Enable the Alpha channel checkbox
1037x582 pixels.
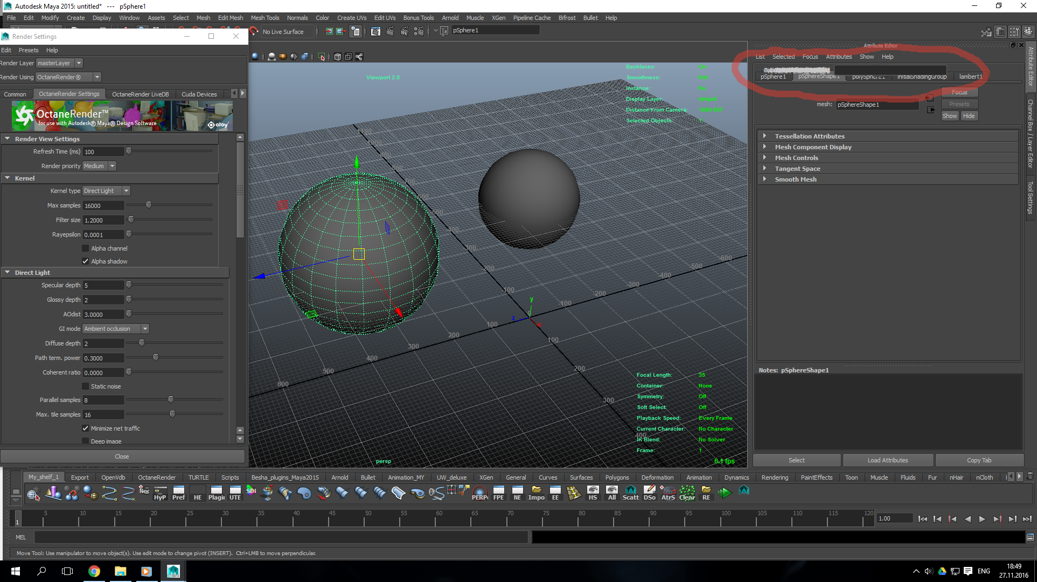coord(85,248)
